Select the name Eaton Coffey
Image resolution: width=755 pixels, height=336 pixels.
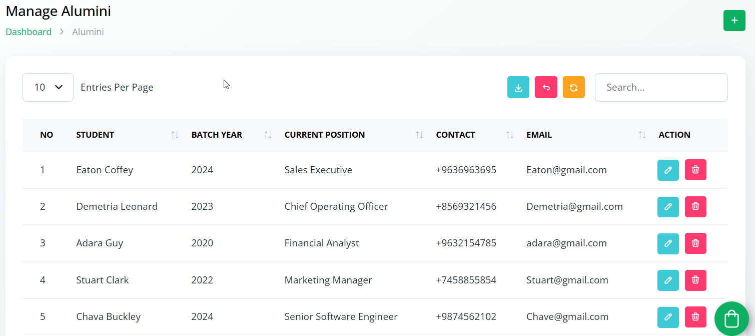point(105,170)
